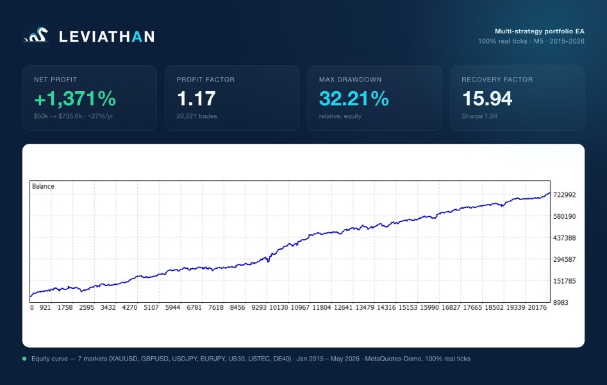The height and width of the screenshot is (385, 607).
Task: Click the 10130 x-axis tick label
Action: [x=279, y=307]
